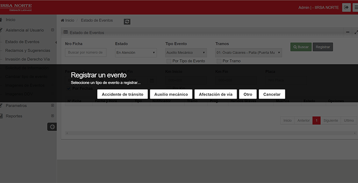
Task: Select Accidente de tránsito event type
Action: click(122, 94)
